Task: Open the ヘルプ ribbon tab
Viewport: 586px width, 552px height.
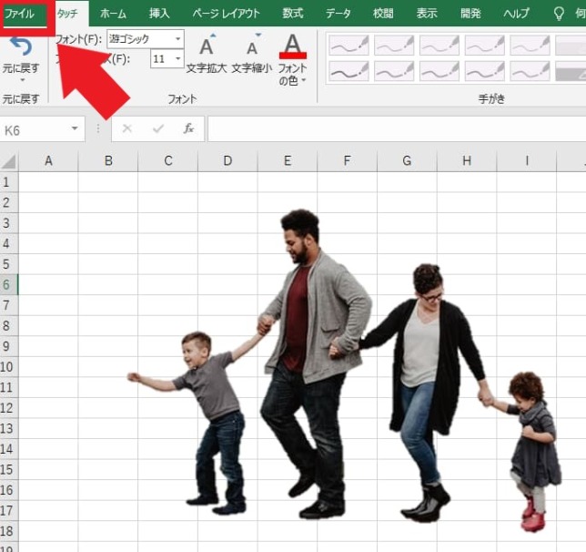Action: click(x=517, y=14)
